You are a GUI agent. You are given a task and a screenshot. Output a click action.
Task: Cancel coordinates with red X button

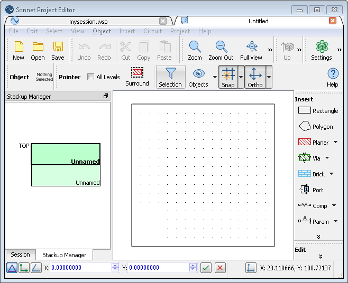[220, 268]
